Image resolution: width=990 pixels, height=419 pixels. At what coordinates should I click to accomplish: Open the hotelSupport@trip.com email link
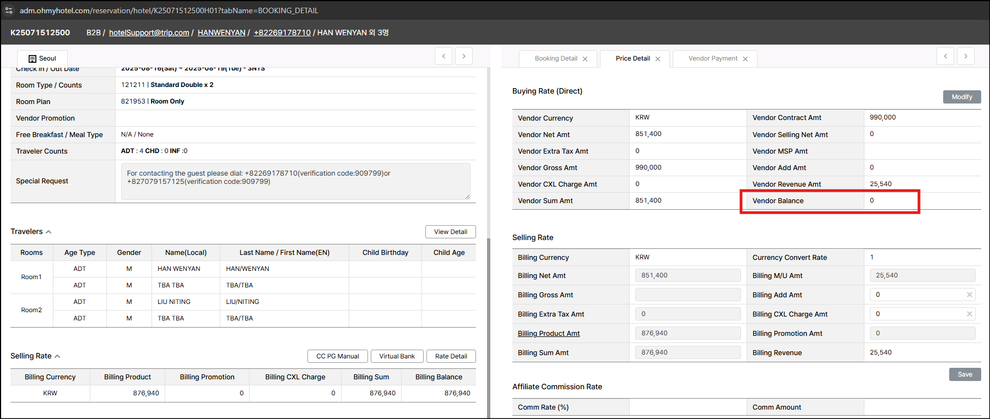(149, 32)
